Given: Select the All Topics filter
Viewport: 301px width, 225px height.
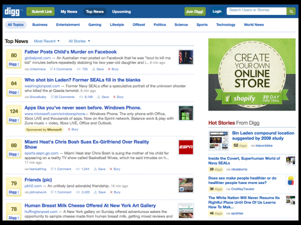Looking at the screenshot, I should click(x=16, y=24).
